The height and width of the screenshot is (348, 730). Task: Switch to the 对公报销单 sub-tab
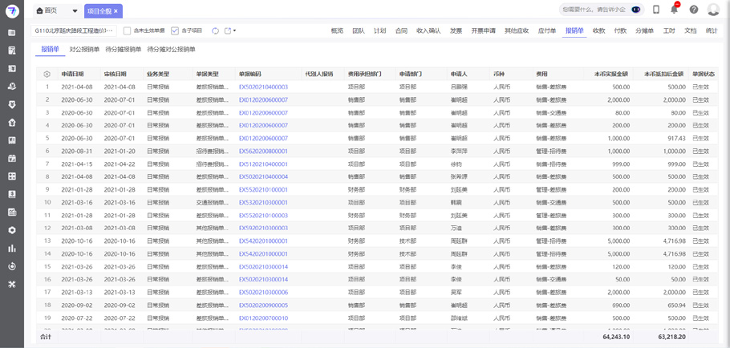pyautogui.click(x=84, y=50)
